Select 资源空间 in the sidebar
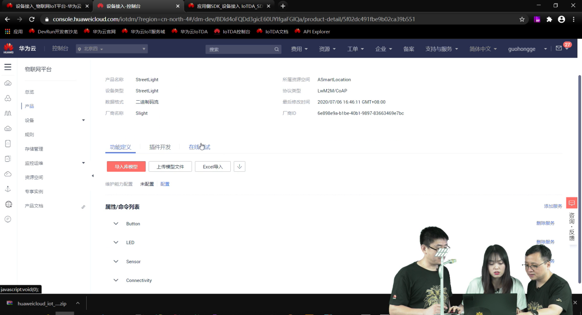582x315 pixels. point(34,177)
